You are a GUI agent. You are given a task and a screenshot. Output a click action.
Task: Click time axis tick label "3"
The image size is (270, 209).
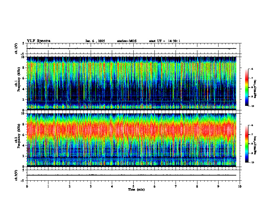pyautogui.click(x=91, y=186)
